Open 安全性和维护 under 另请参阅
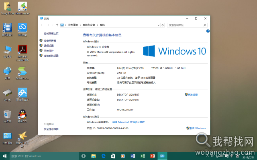The width and height of the screenshot is (257, 160). 51,129
